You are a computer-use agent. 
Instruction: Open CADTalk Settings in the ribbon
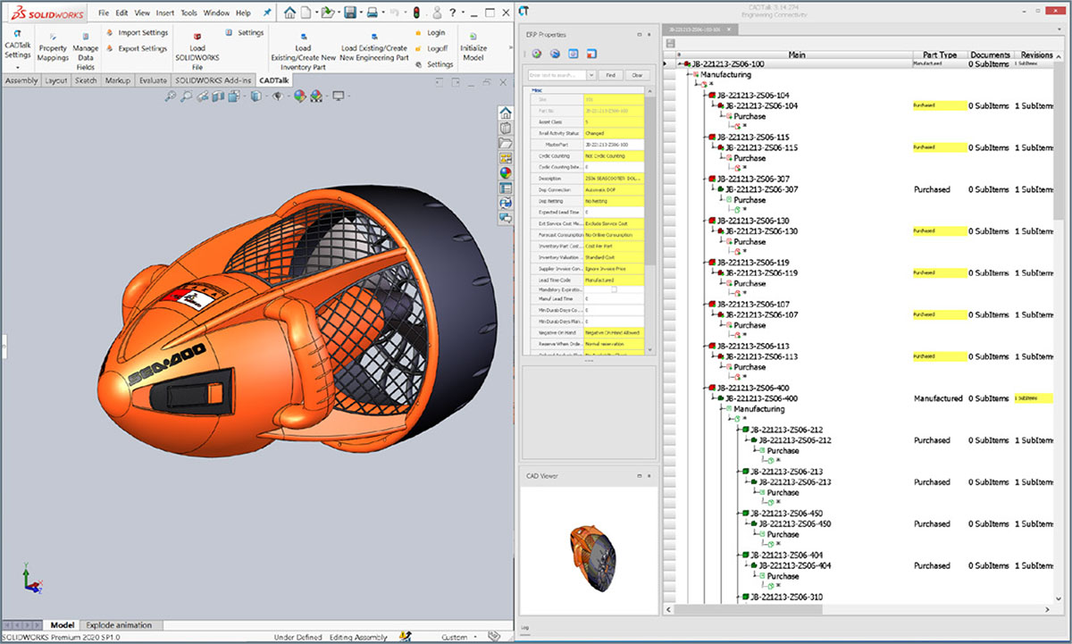[x=17, y=44]
